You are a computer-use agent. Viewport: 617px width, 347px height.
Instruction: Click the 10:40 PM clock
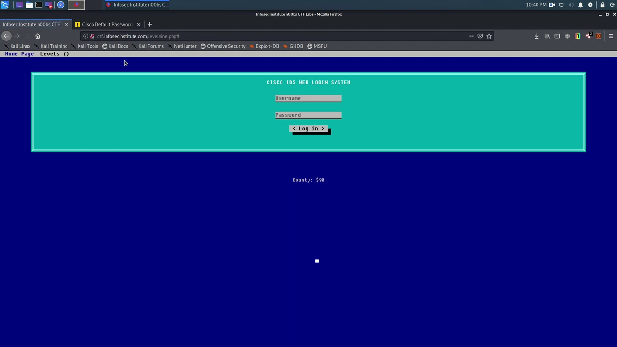pyautogui.click(x=536, y=5)
